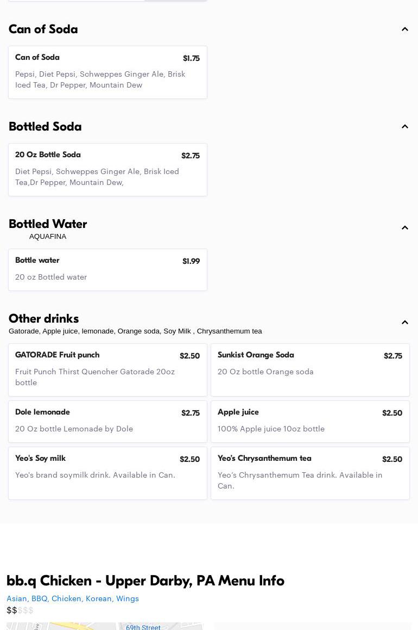Collapse the Can of Soda section

point(404,29)
